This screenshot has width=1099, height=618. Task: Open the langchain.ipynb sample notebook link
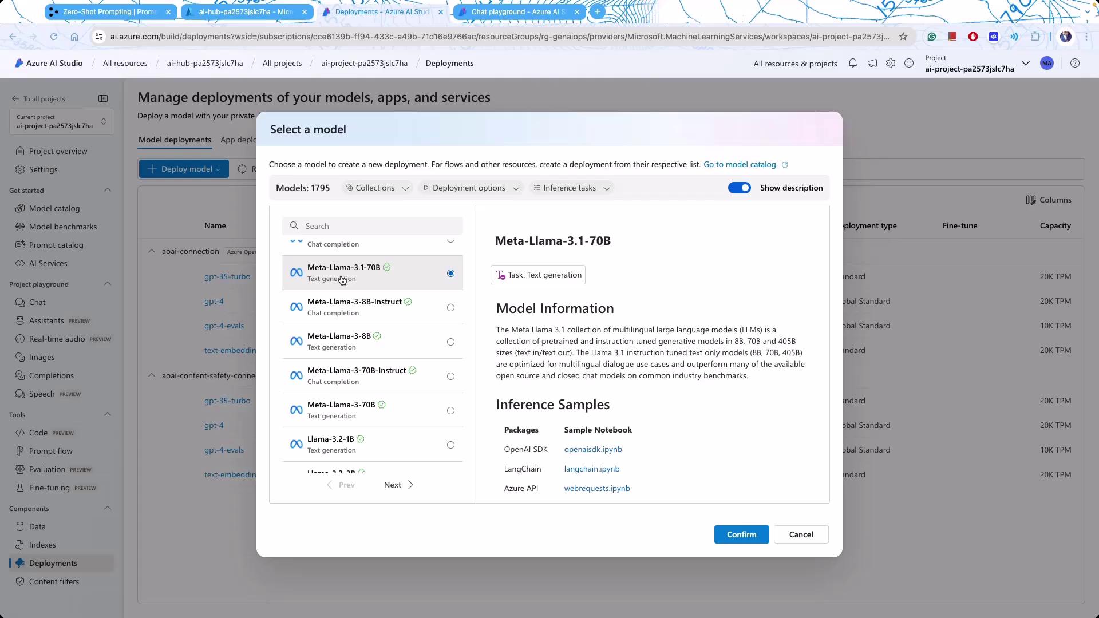tap(591, 469)
